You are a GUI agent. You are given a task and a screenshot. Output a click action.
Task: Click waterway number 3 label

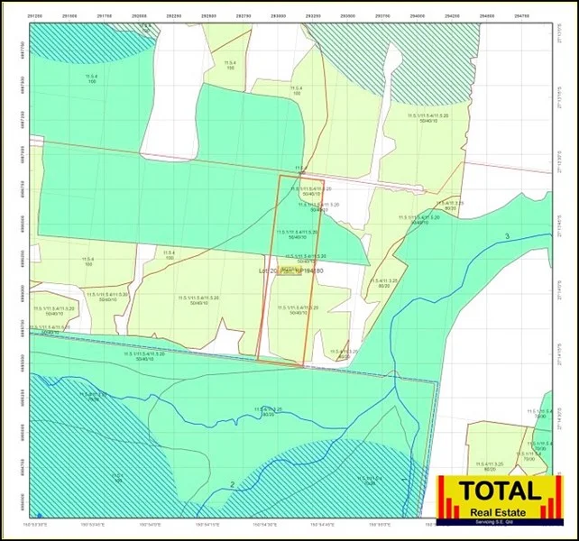507,235
